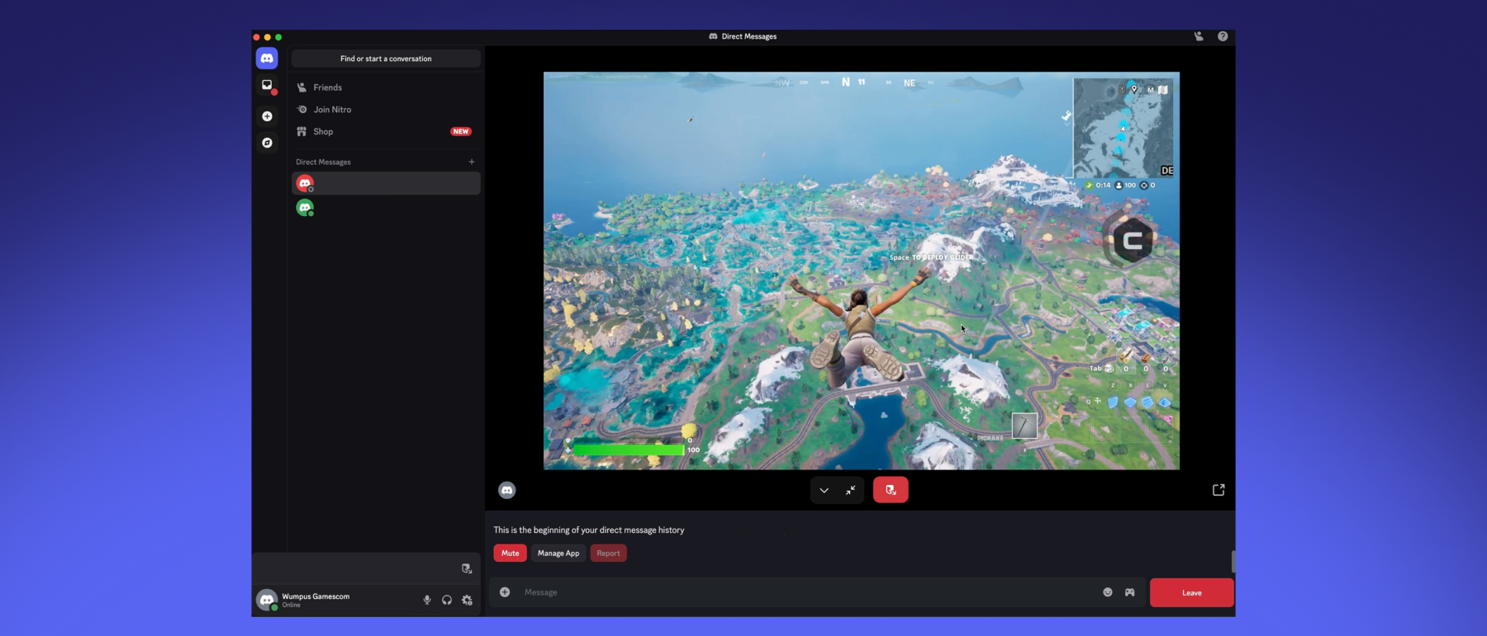The width and height of the screenshot is (1487, 636).
Task: Click Find or start a conversation field
Action: (x=386, y=59)
